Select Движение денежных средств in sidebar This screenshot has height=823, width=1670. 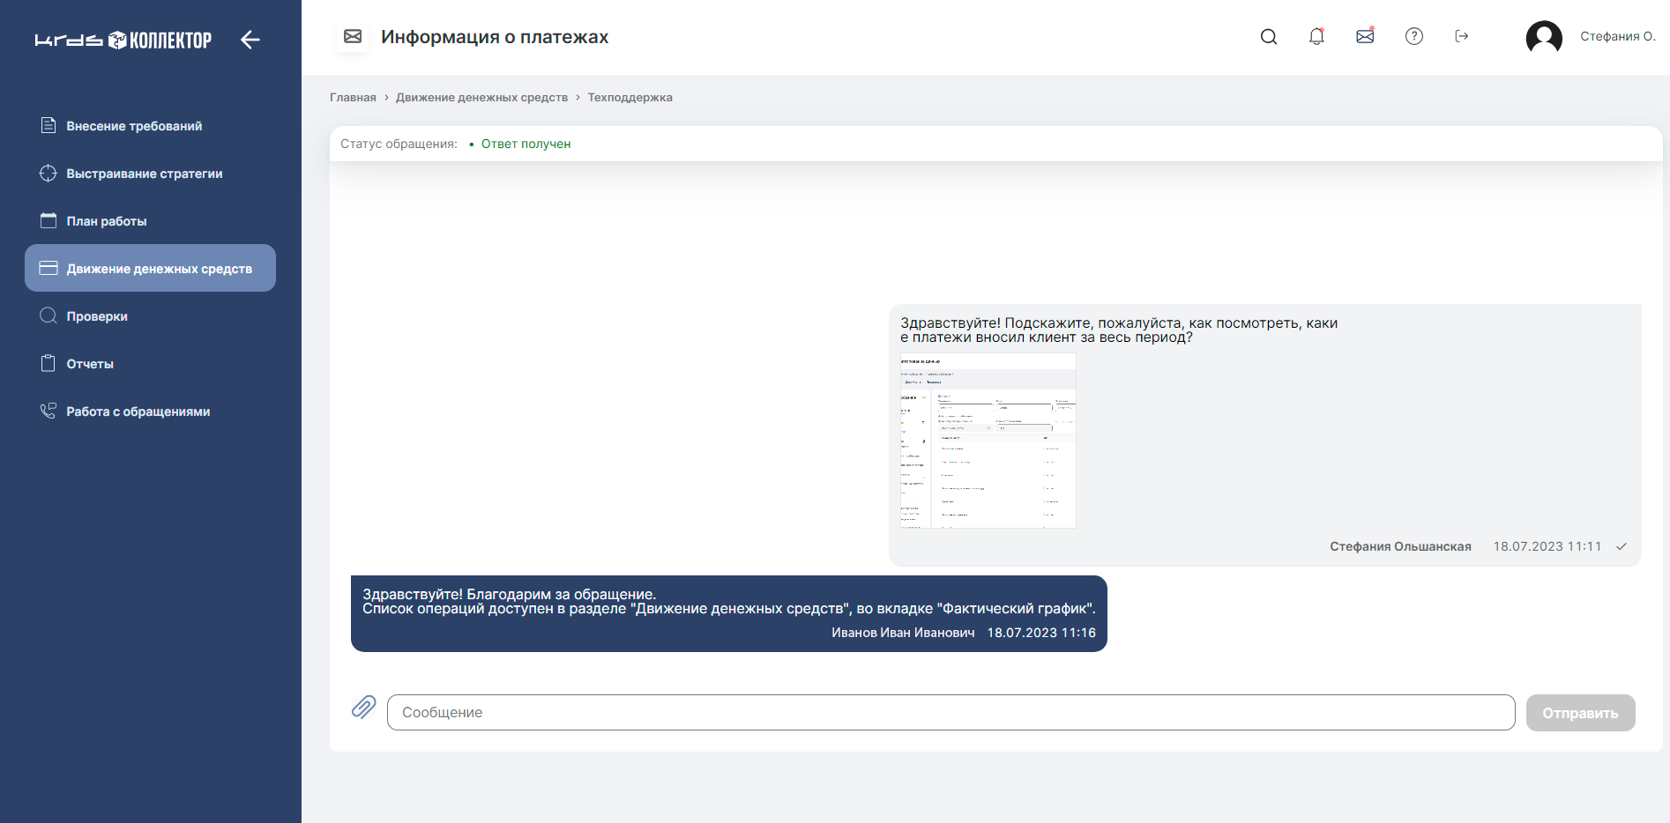click(159, 269)
